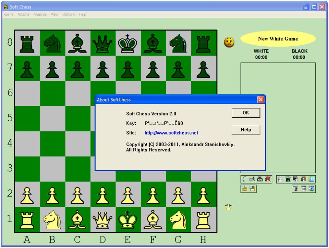Screen dimensions: 329x248
Task: Select the white knight on G1
Action: click(x=178, y=220)
